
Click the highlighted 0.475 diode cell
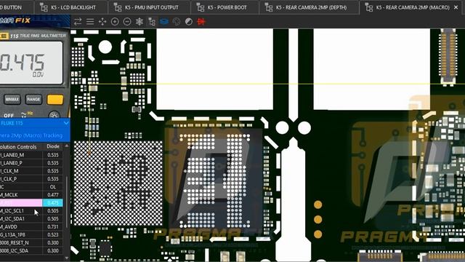coord(53,203)
